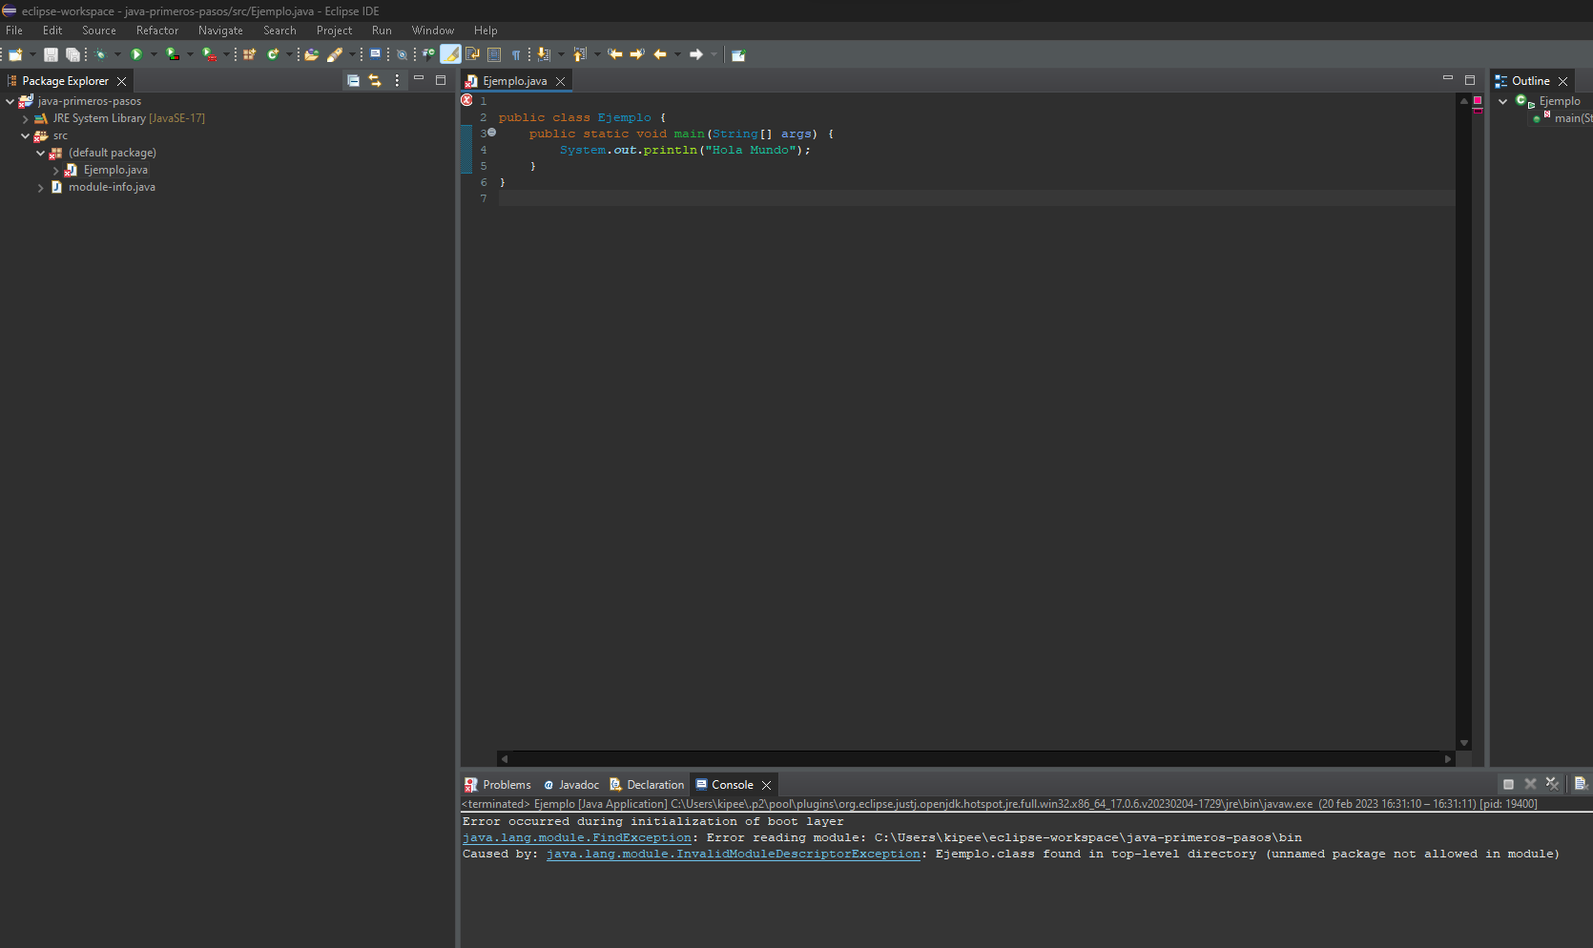Toggle Mark Occurrences highlighter icon
The width and height of the screenshot is (1593, 948).
point(450,54)
